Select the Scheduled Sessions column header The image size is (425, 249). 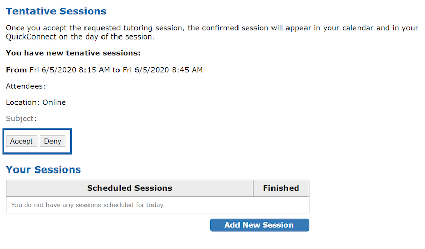(x=129, y=188)
